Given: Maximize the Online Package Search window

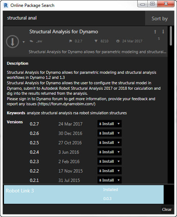Looking at the screenshot, I should pyautogui.click(x=152, y=4).
